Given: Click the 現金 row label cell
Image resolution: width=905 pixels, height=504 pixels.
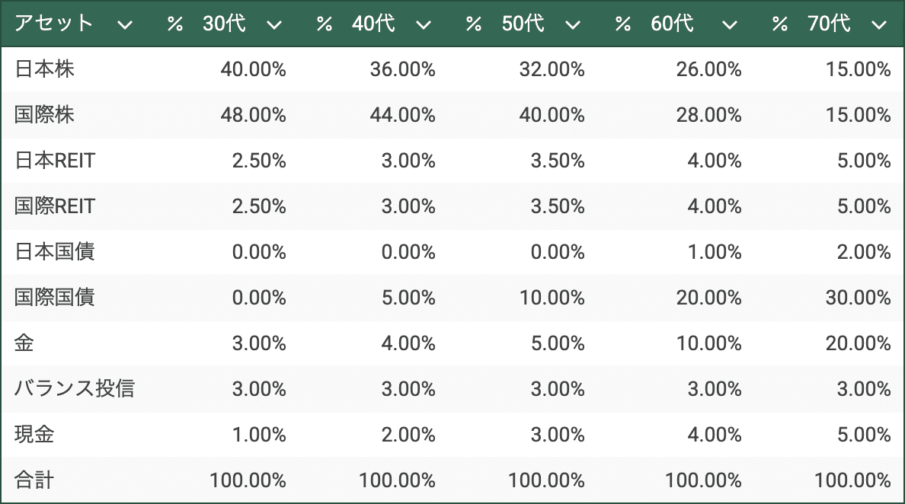Looking at the screenshot, I should 35,435.
